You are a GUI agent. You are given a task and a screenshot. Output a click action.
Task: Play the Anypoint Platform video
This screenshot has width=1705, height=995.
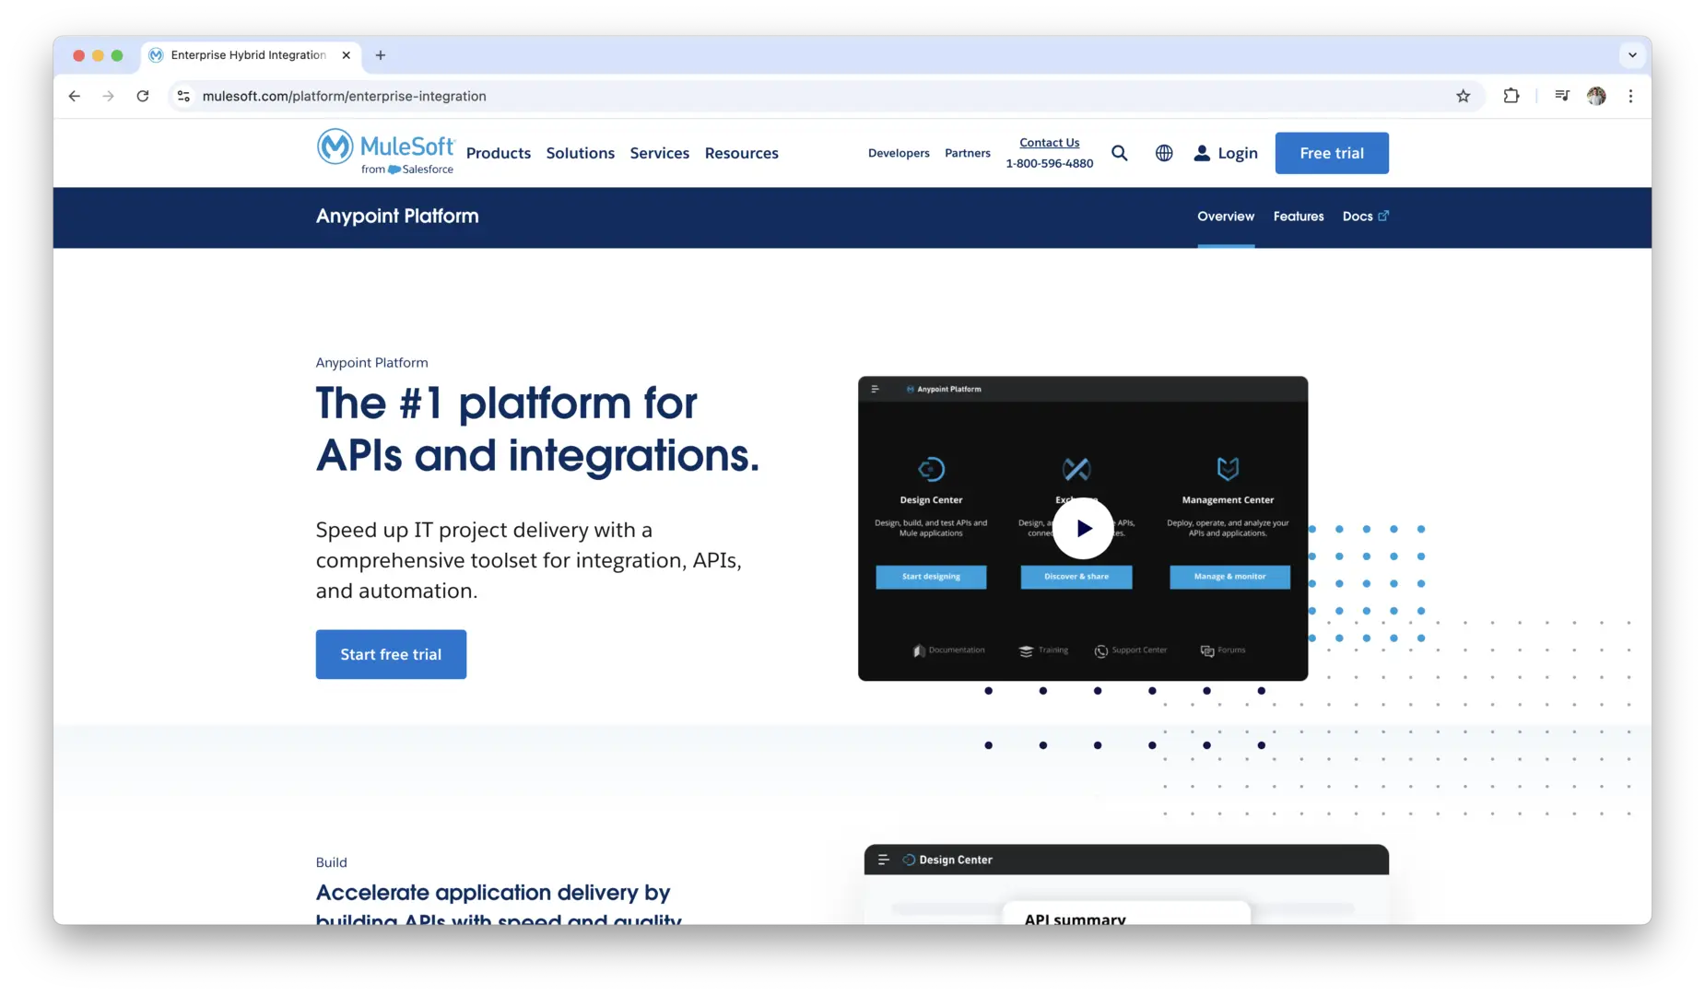[x=1083, y=528]
